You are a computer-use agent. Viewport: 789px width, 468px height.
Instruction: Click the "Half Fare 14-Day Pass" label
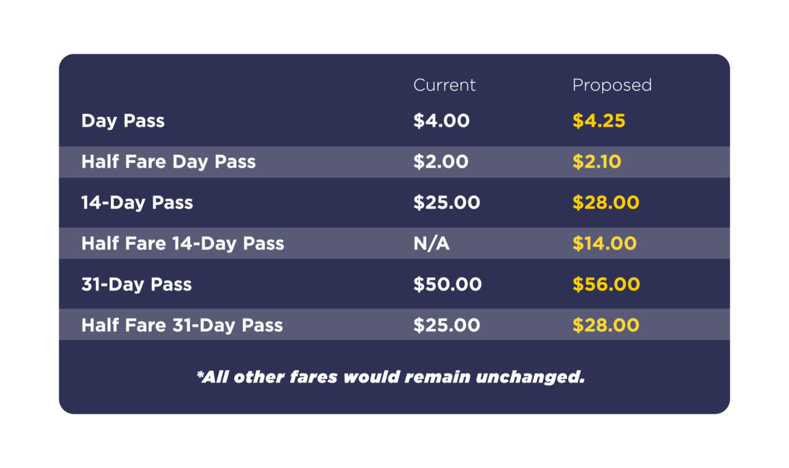pos(183,244)
